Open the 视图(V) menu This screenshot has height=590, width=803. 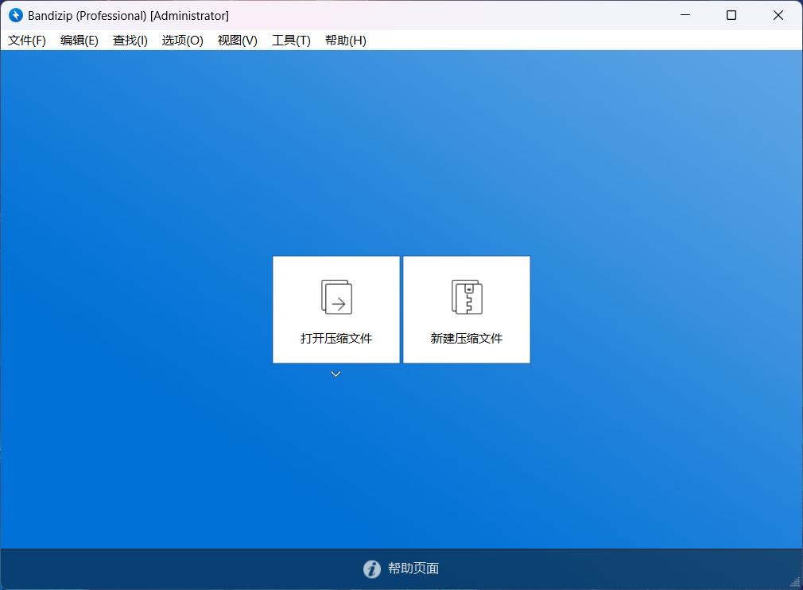pos(236,40)
